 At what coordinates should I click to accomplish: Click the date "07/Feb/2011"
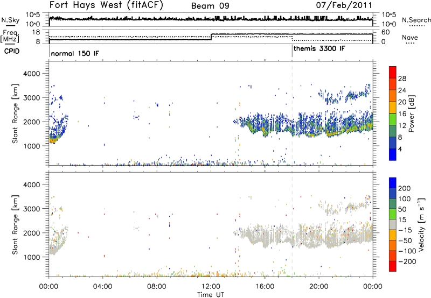[344, 5]
